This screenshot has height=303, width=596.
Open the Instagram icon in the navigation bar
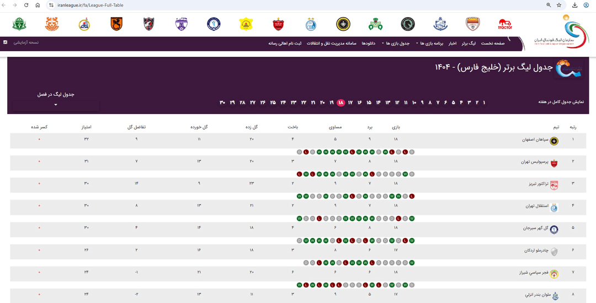tap(5, 42)
